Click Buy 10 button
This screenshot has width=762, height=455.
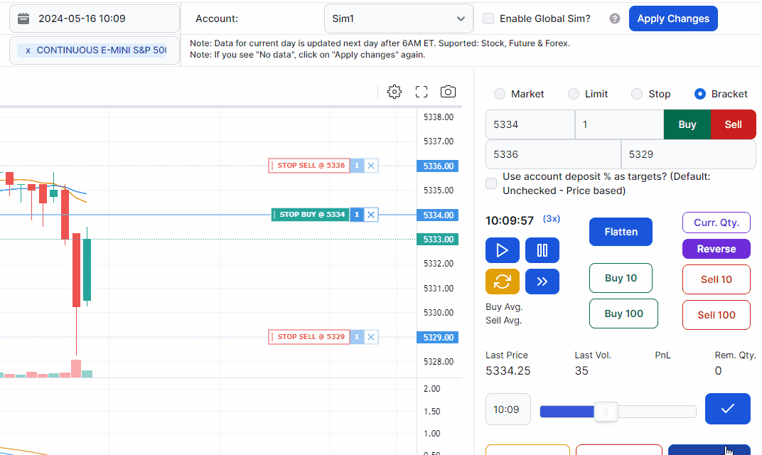(621, 278)
